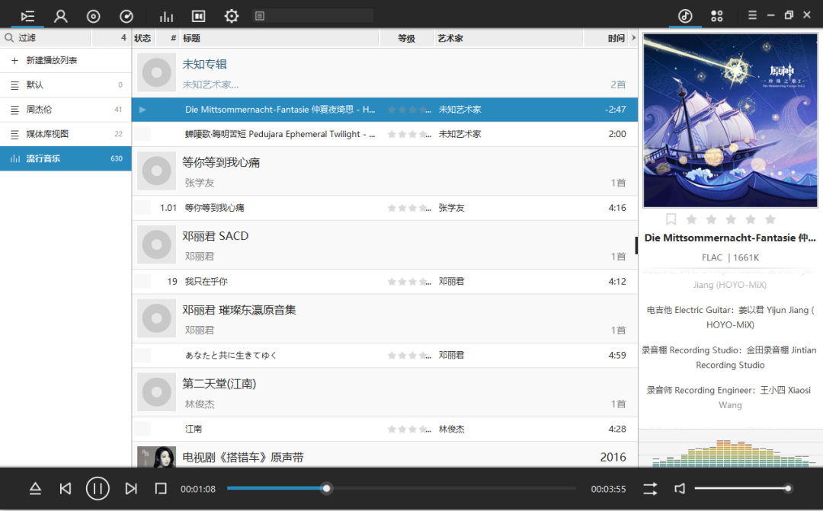Screen dimensions: 823x511
Task: Switch to the music note now-playing view
Action: click(685, 16)
